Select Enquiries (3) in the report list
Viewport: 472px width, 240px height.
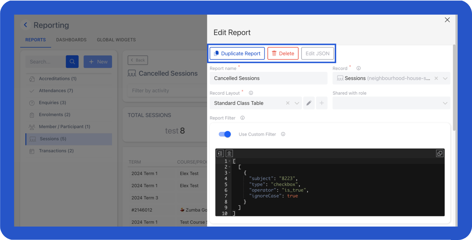pos(69,103)
